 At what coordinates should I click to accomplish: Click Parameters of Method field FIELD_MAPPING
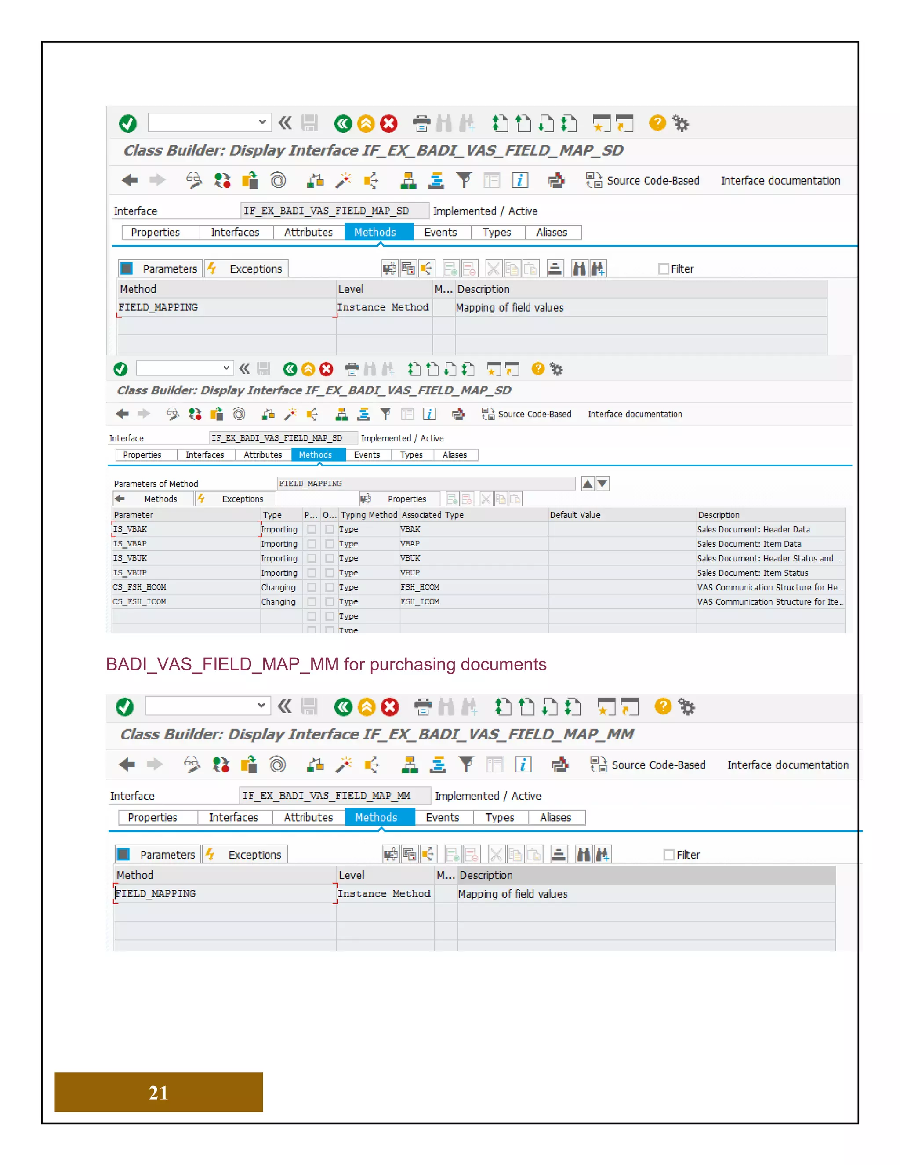coord(425,484)
